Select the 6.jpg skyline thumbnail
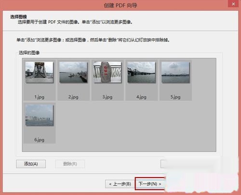The image size is (241, 195). [40, 115]
